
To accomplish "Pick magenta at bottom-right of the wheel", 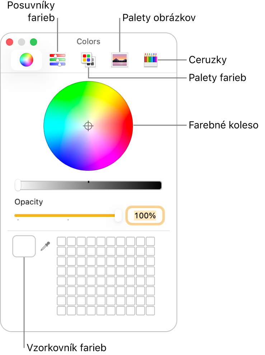I will click(111, 155).
